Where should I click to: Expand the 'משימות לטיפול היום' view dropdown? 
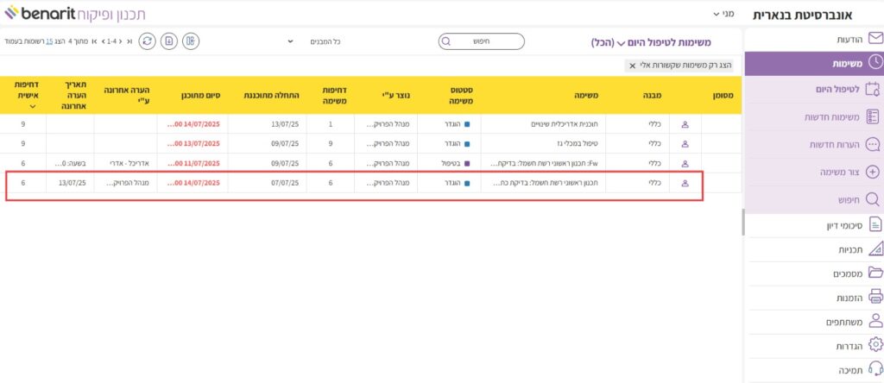pos(621,42)
